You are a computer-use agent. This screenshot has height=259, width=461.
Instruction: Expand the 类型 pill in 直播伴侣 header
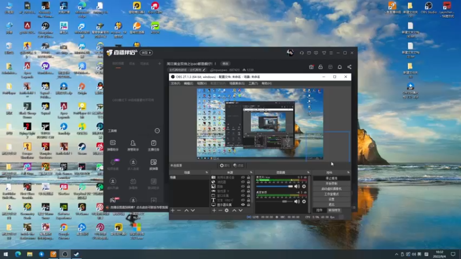click(x=146, y=52)
